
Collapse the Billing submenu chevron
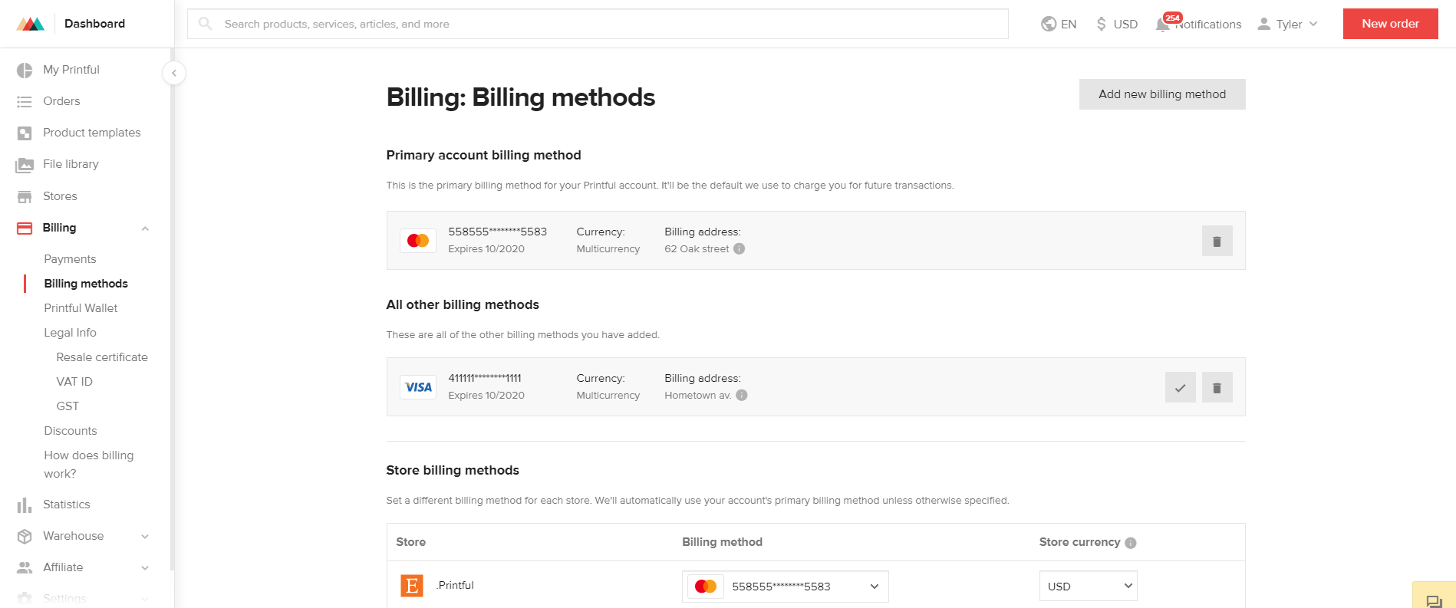[x=145, y=228]
